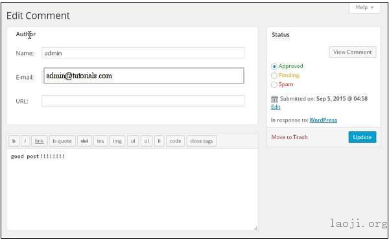This screenshot has width=389, height=240.
Task: Click the i italic quicktag button
Action: [25, 141]
